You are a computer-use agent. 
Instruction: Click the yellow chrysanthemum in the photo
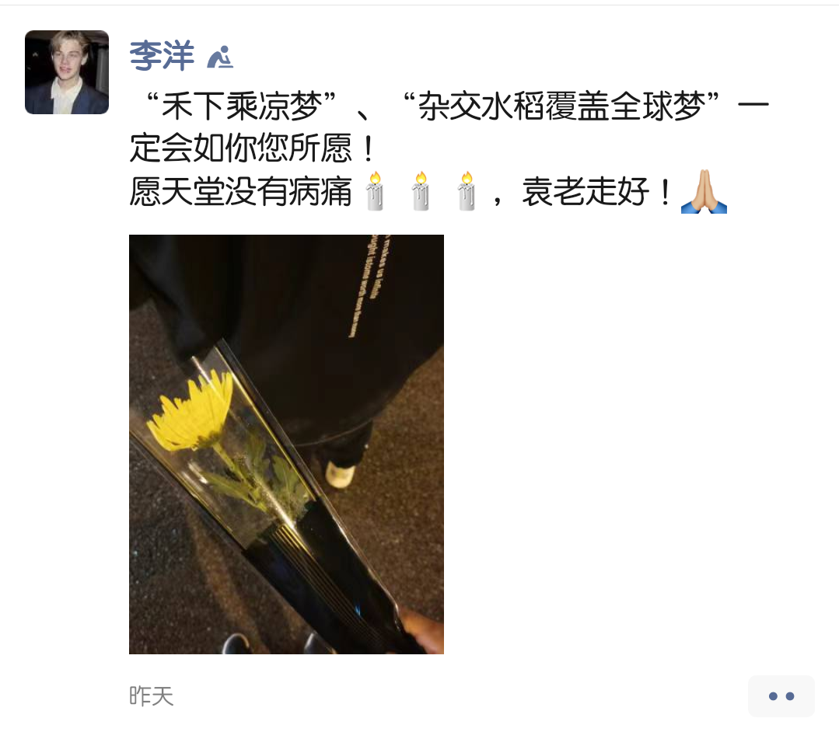coord(191,410)
